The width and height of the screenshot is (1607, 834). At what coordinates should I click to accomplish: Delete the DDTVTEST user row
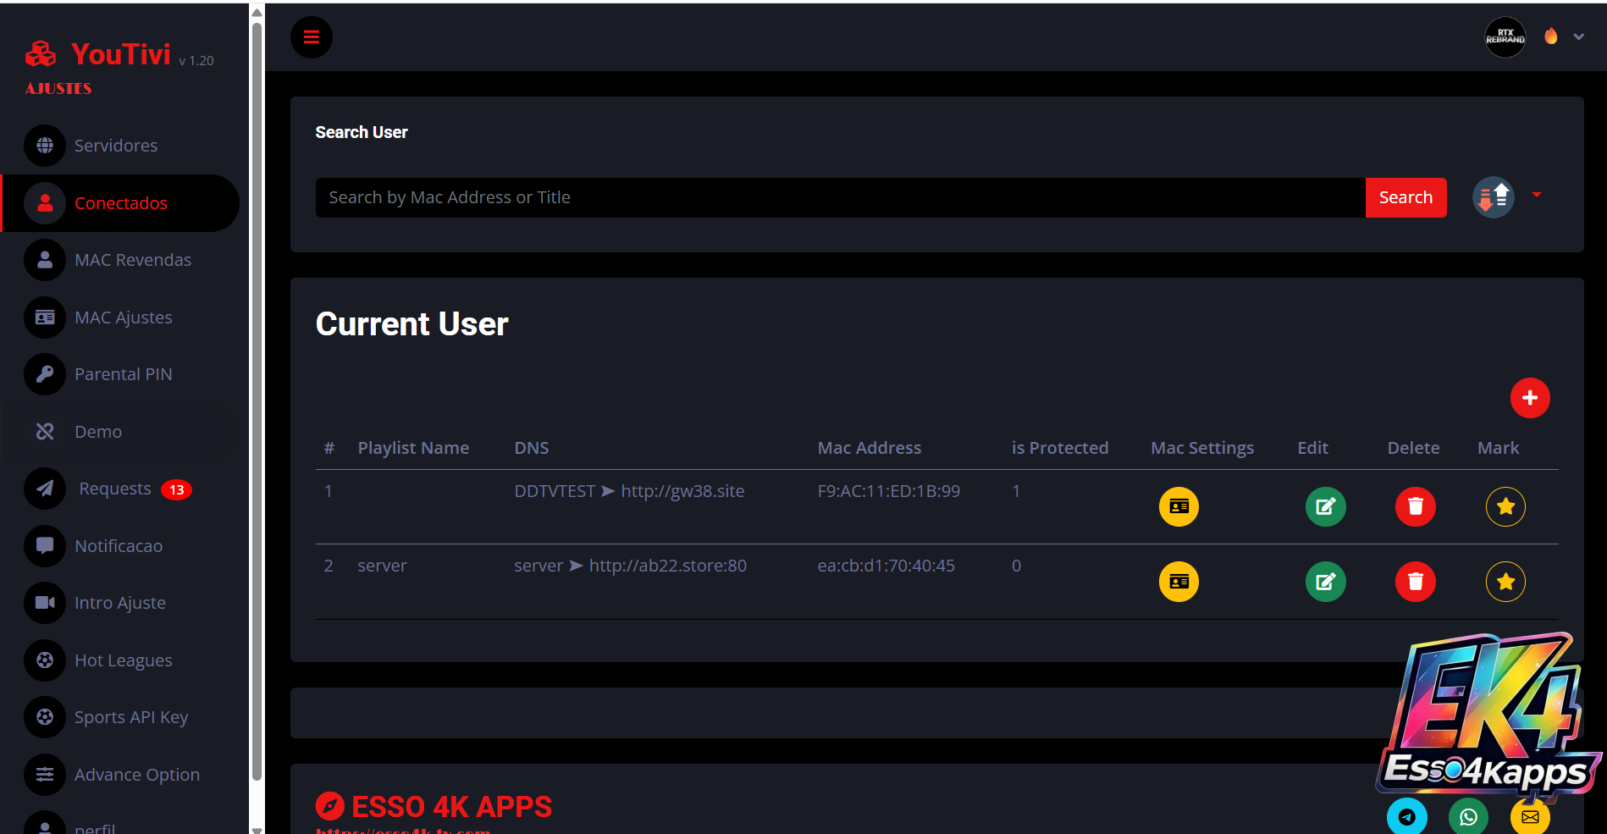pyautogui.click(x=1415, y=507)
